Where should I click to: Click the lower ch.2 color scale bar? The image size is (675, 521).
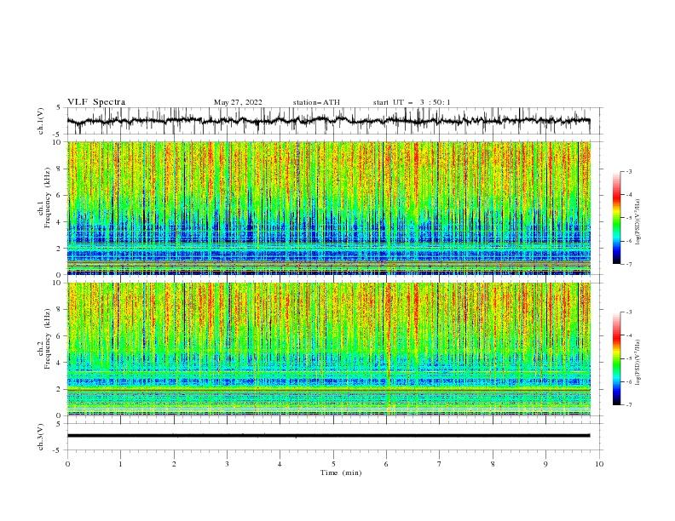coord(617,358)
